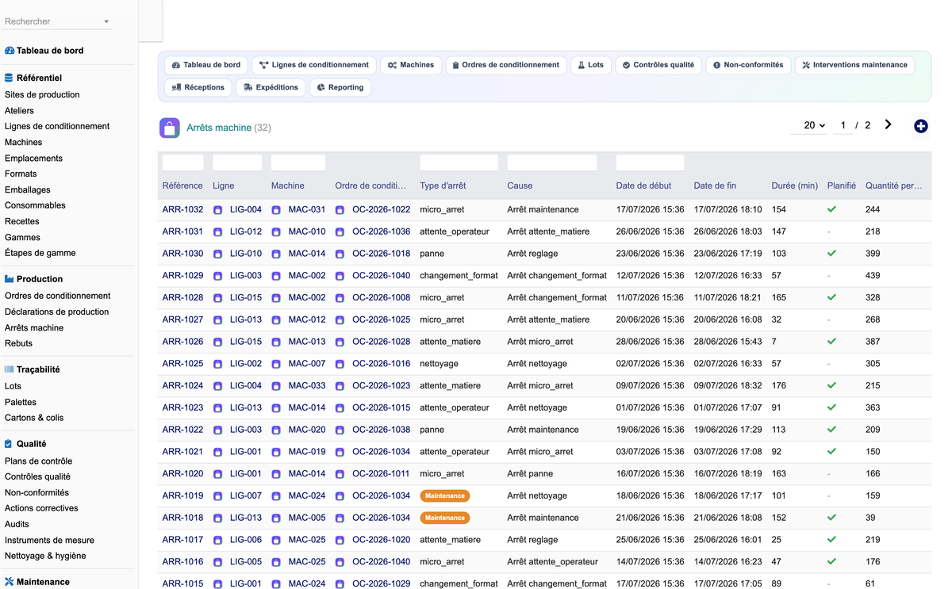The height and width of the screenshot is (589, 952).
Task: Open Actions correctives in sidebar
Action: 41,508
